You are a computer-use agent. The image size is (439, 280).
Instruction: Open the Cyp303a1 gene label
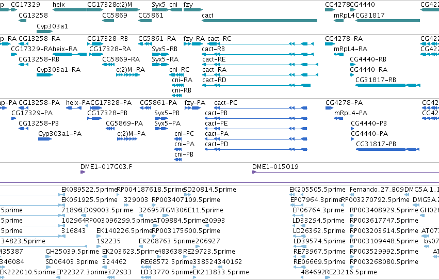click(x=52, y=26)
